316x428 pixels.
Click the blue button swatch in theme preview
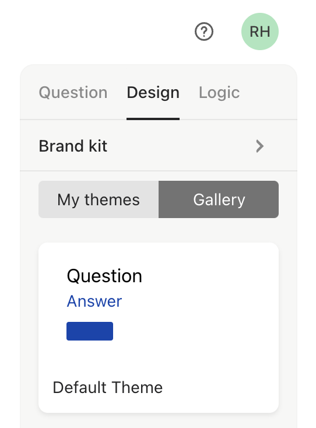click(x=90, y=331)
